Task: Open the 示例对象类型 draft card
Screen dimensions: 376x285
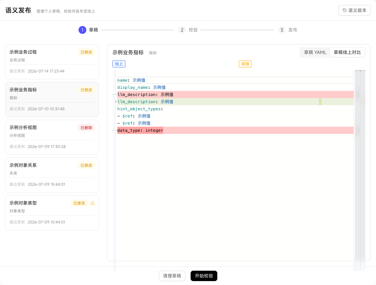Action: 52,213
